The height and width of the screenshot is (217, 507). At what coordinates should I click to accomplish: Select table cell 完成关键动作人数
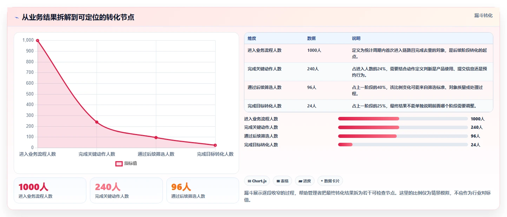(x=264, y=69)
